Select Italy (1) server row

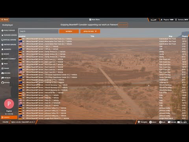(103, 95)
